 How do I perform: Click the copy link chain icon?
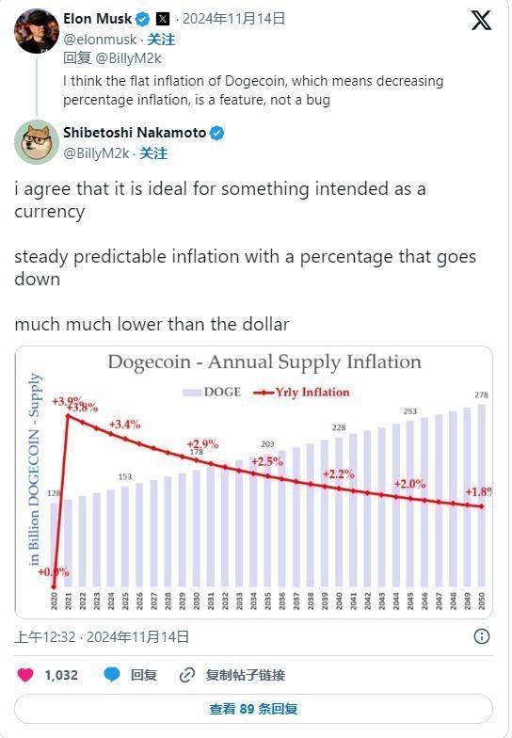click(x=186, y=674)
